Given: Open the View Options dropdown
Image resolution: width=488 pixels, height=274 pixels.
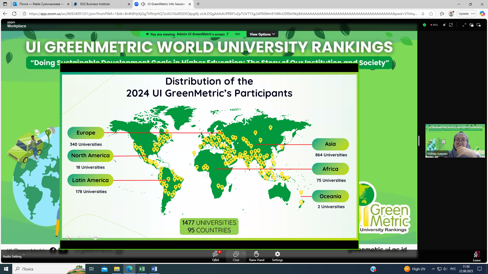Looking at the screenshot, I should coord(262,34).
